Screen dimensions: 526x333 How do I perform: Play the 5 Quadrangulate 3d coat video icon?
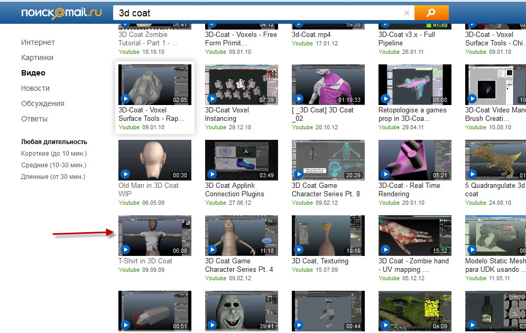coord(472,174)
